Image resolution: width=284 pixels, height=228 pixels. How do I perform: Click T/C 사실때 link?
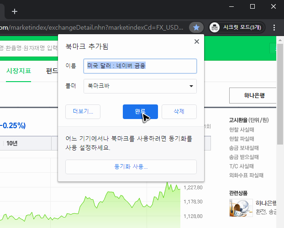point(242,166)
